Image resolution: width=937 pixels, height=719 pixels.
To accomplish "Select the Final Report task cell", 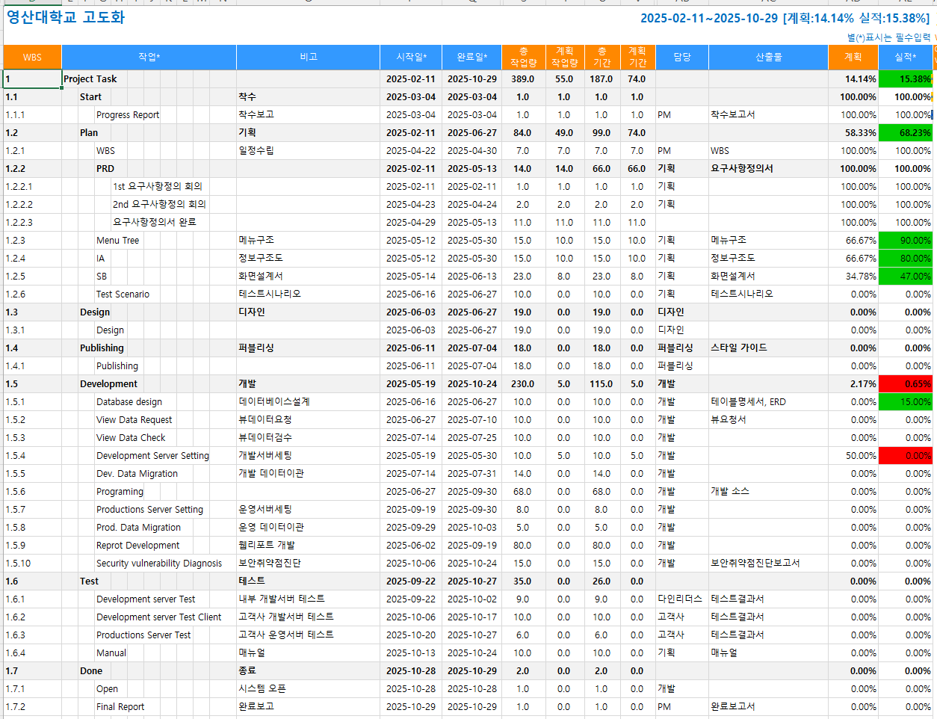I will (x=120, y=707).
